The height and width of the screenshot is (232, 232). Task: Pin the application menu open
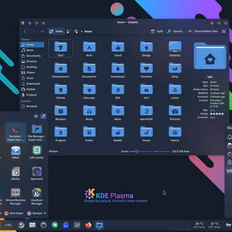43,116
